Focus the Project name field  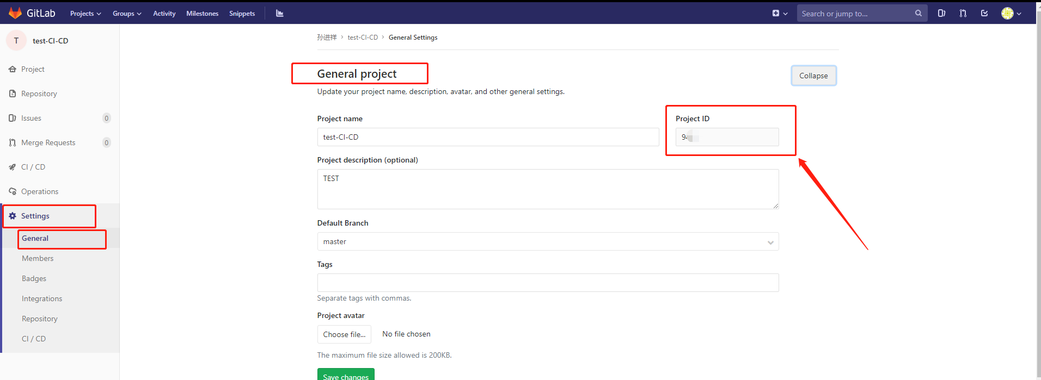click(488, 137)
